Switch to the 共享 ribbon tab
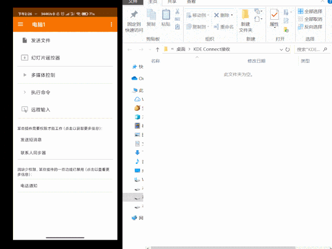The image size is (332, 249). click(x=171, y=2)
